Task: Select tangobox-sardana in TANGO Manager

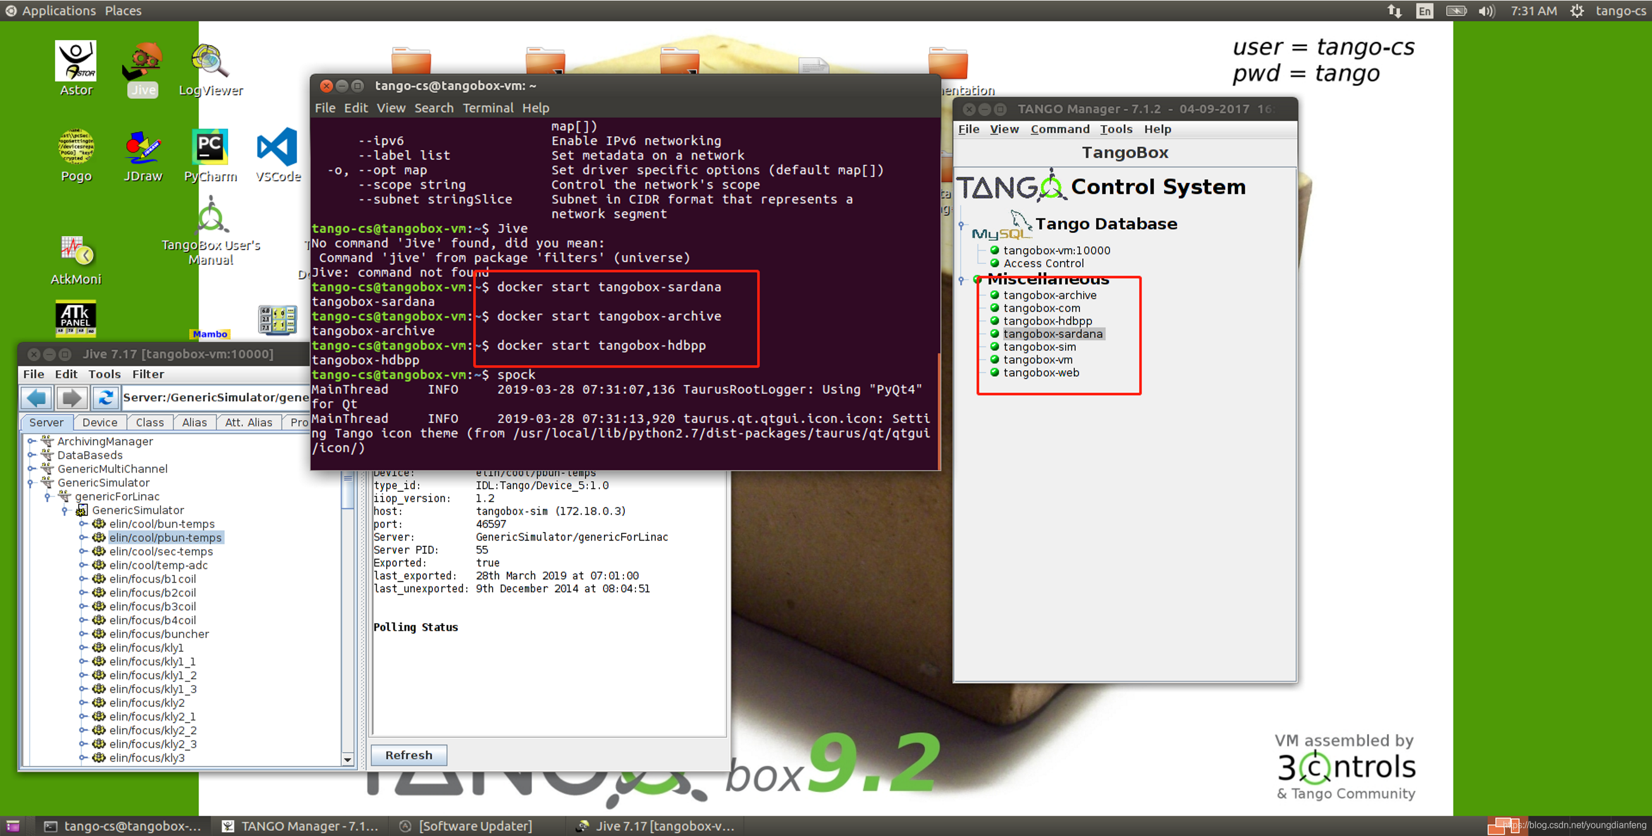Action: click(x=1053, y=334)
